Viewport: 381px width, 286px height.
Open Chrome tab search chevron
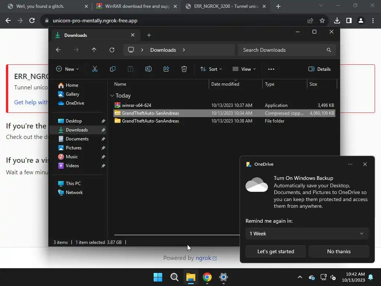[321, 5]
